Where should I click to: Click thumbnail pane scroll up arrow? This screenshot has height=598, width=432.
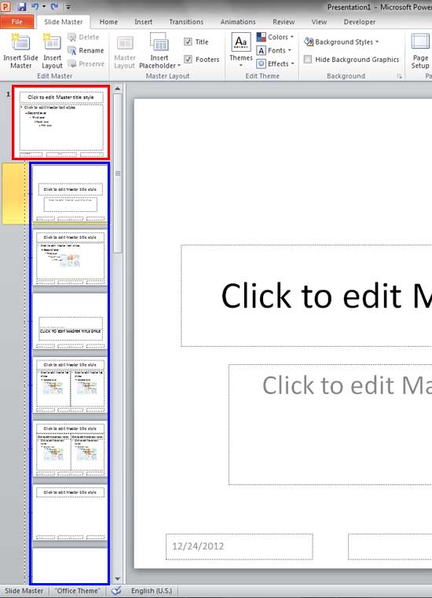click(x=118, y=89)
